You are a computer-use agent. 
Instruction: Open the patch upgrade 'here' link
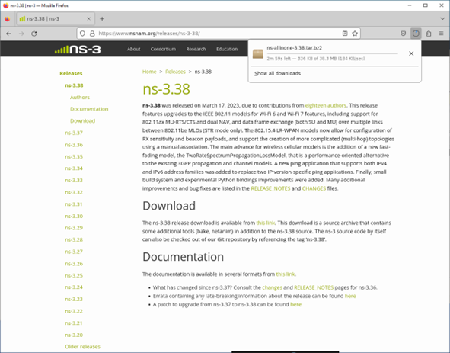[x=296, y=304]
